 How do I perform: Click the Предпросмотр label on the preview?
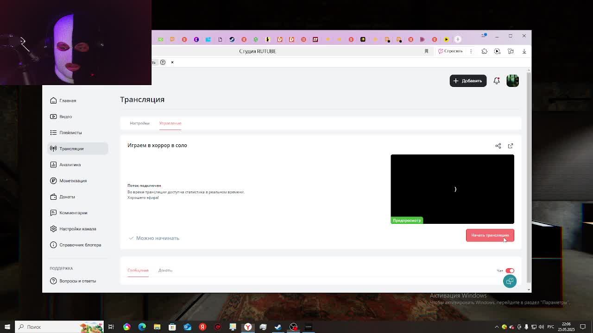tap(407, 221)
